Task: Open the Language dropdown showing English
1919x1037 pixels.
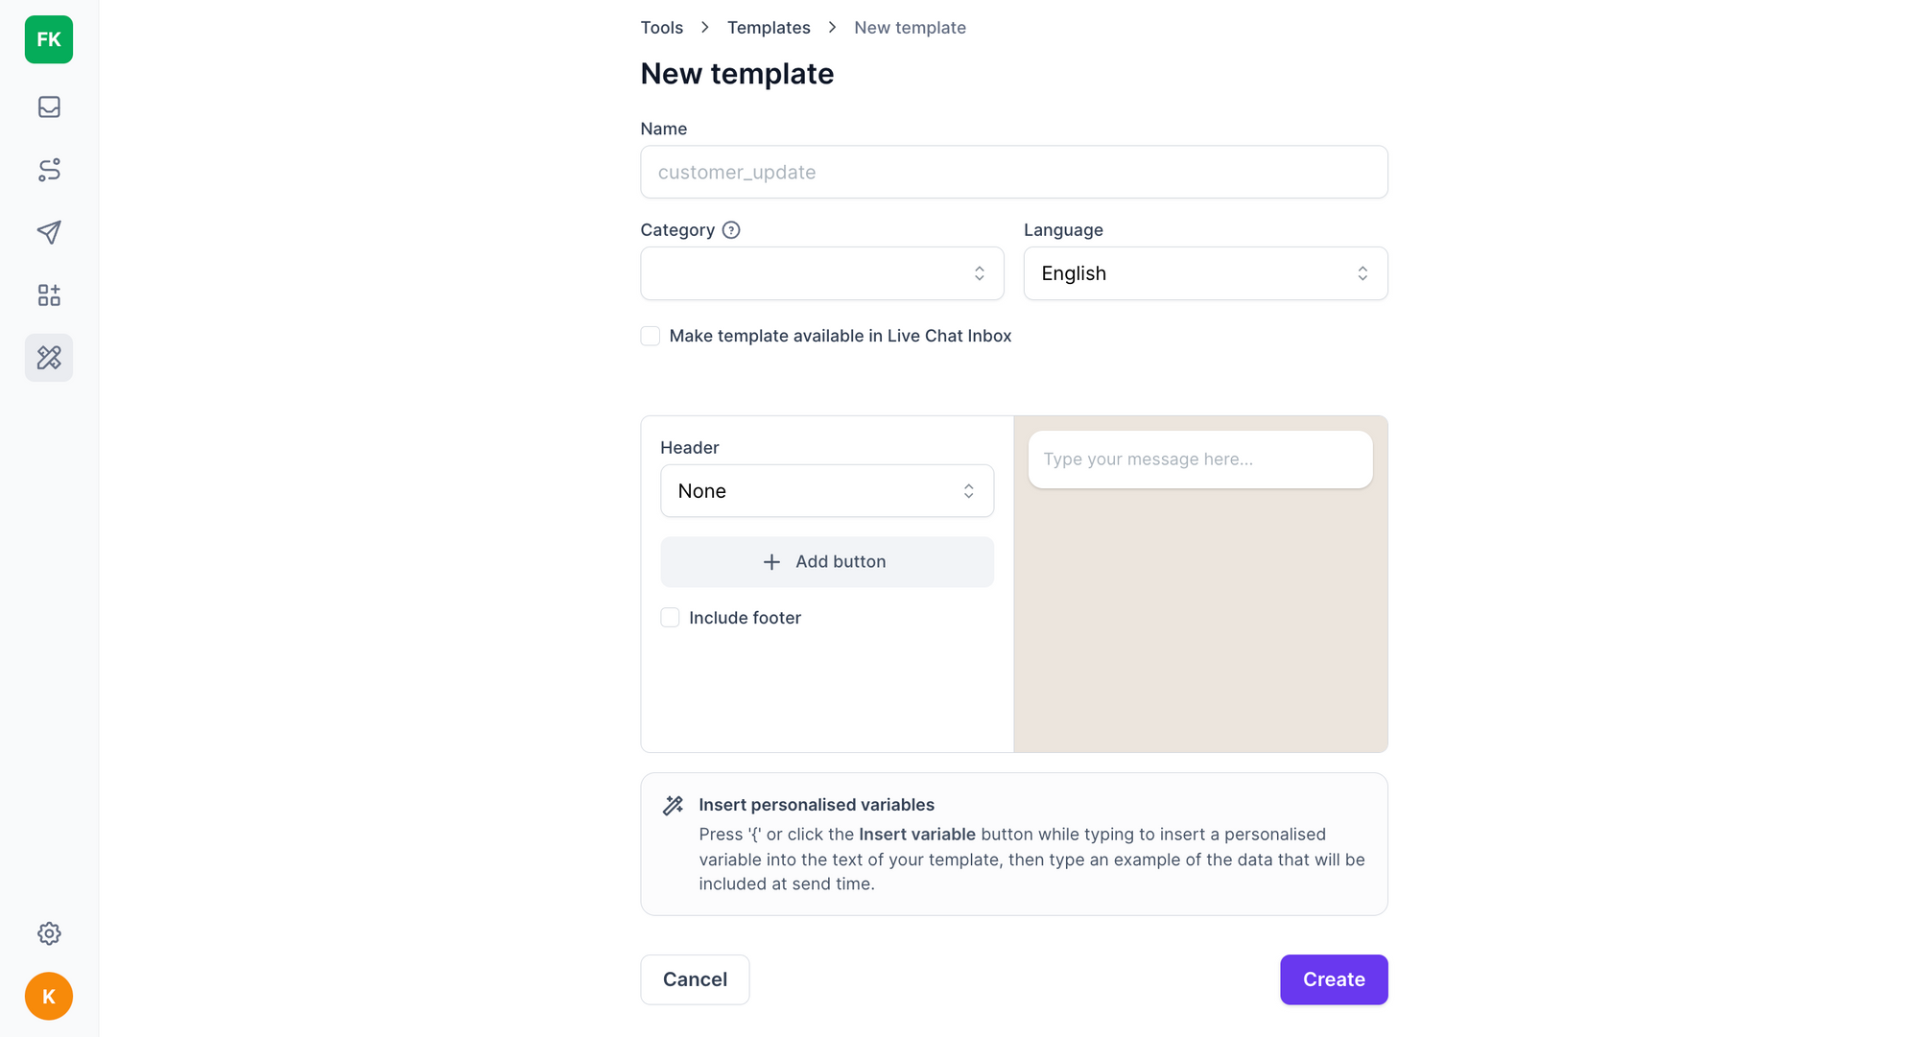Action: coord(1204,273)
